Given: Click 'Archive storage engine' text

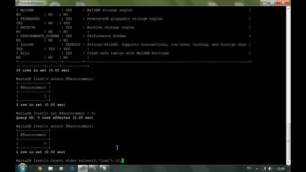Looking at the screenshot, I should (110, 27).
